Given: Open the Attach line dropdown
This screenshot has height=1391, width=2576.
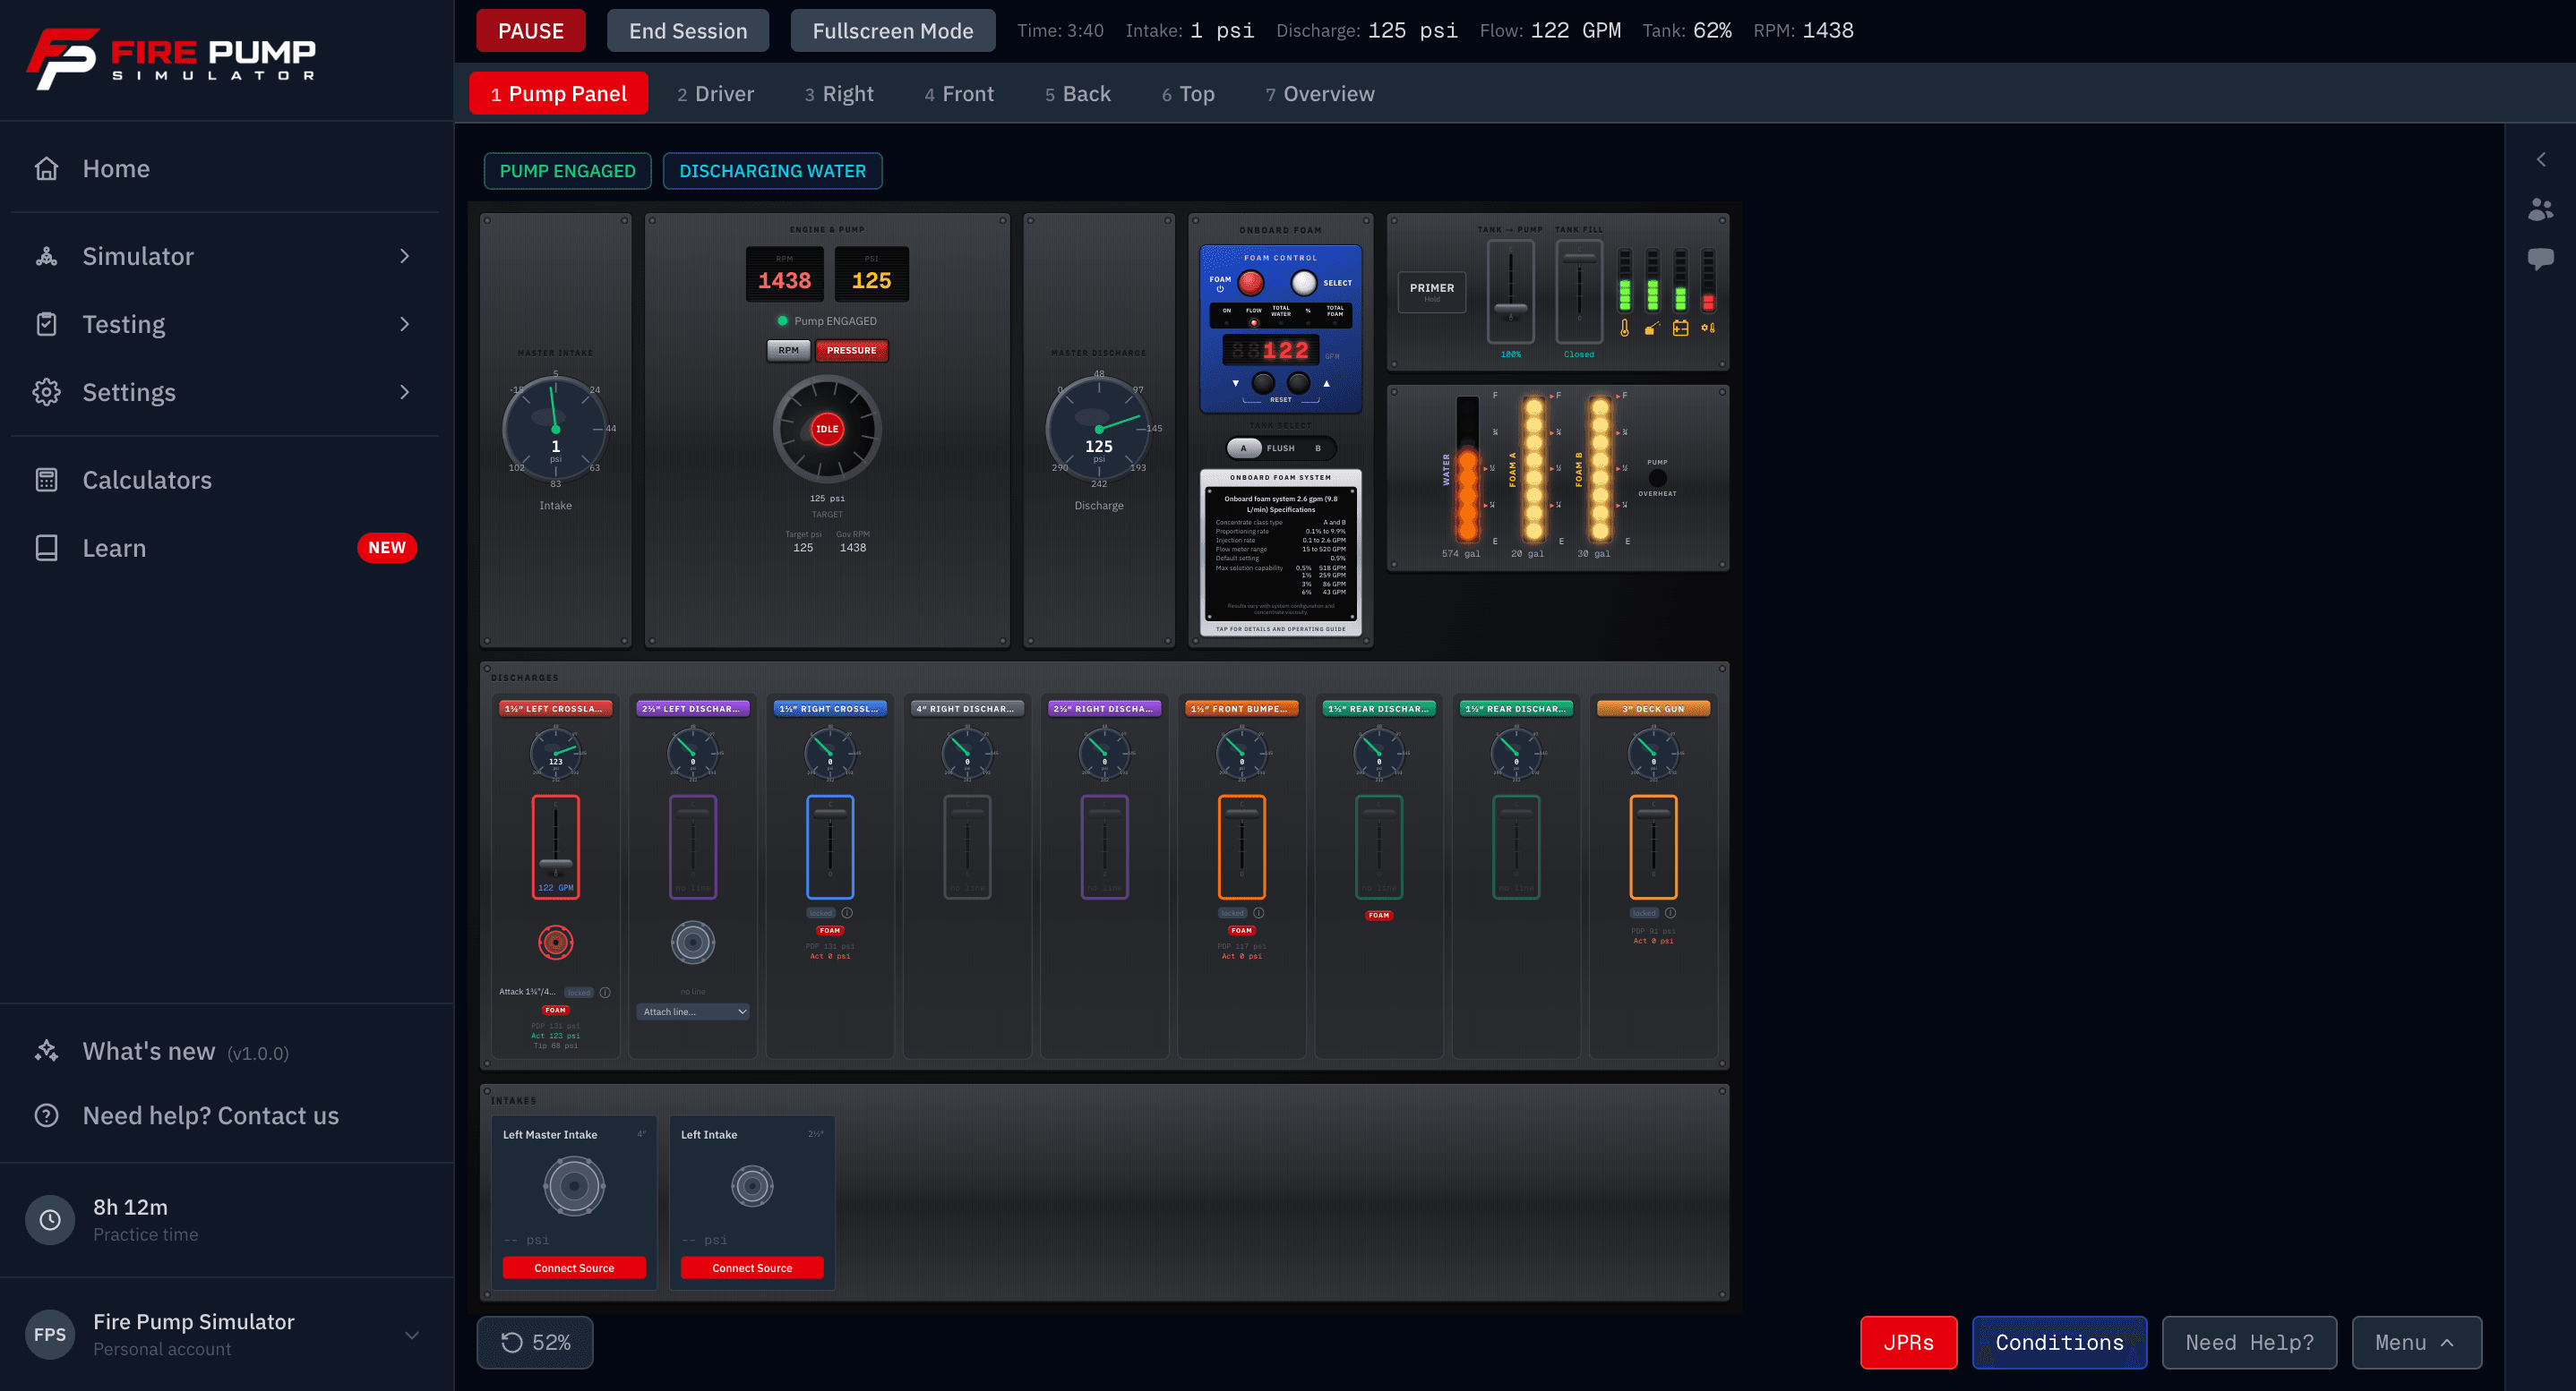Looking at the screenshot, I should 693,1011.
